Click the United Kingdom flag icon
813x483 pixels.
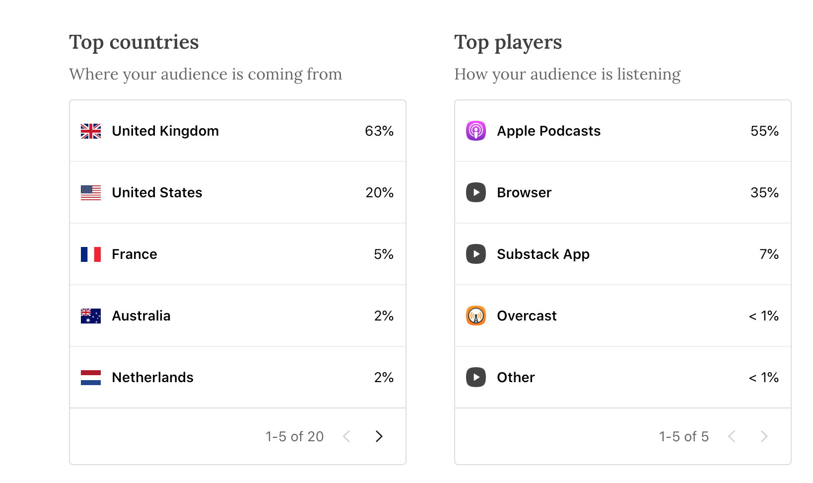90,131
